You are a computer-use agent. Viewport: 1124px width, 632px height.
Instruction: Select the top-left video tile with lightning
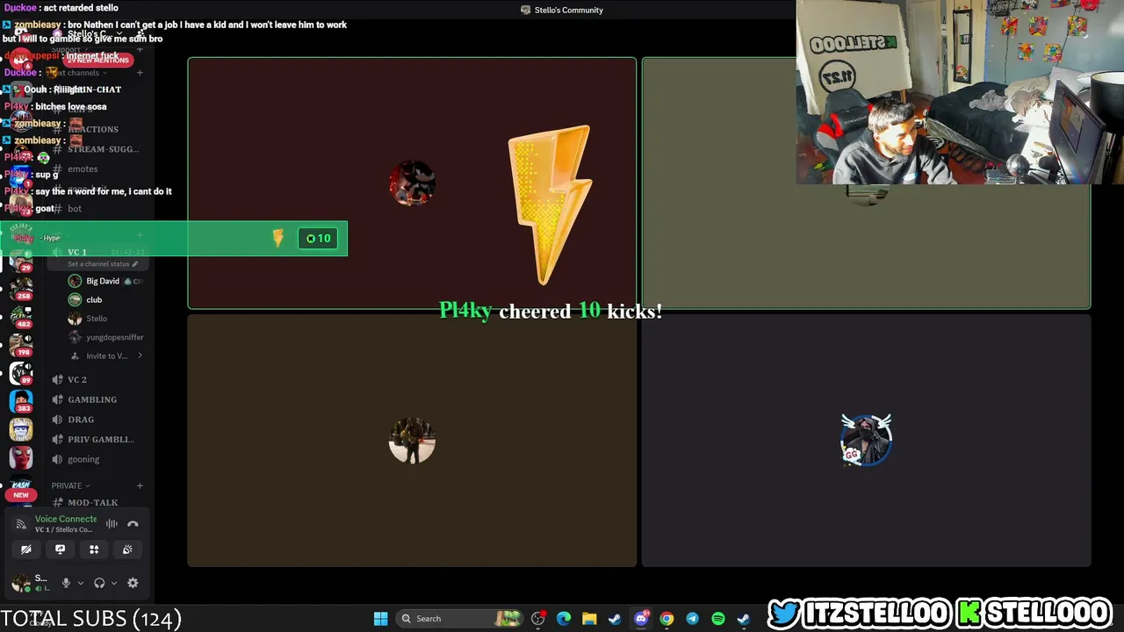pos(412,183)
